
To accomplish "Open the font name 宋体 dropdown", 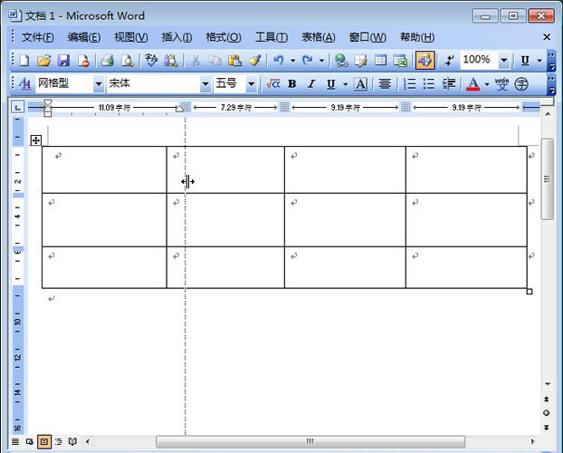I will pos(205,84).
